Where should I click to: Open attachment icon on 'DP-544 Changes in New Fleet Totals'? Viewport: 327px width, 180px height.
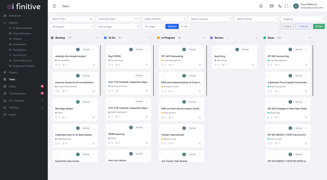276,117
